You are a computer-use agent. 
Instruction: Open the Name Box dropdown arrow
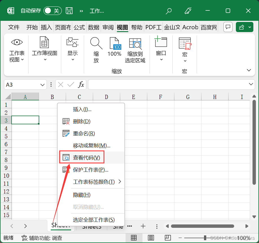coord(42,85)
